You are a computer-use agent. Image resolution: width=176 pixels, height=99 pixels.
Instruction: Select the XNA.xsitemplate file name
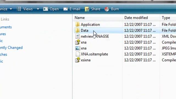(x=94, y=54)
